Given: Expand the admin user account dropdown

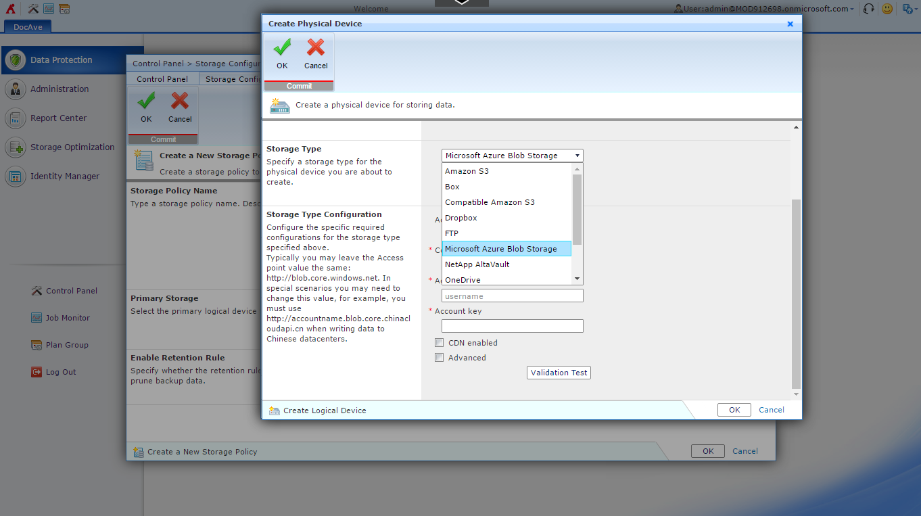Looking at the screenshot, I should click(x=851, y=9).
